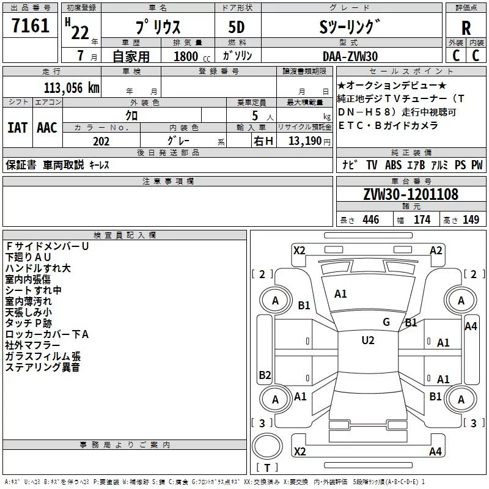Select inspector note 室内薄汚れ
This screenshot has width=489, height=489.
click(x=29, y=301)
